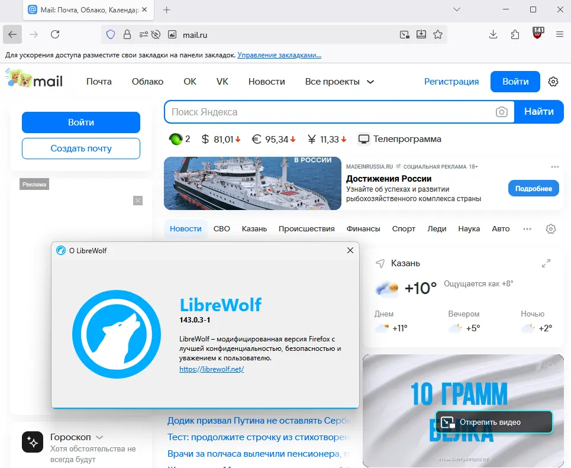Screen dimensions: 571x468
Task: Open the uBlock Origin extension icon
Action: point(538,34)
